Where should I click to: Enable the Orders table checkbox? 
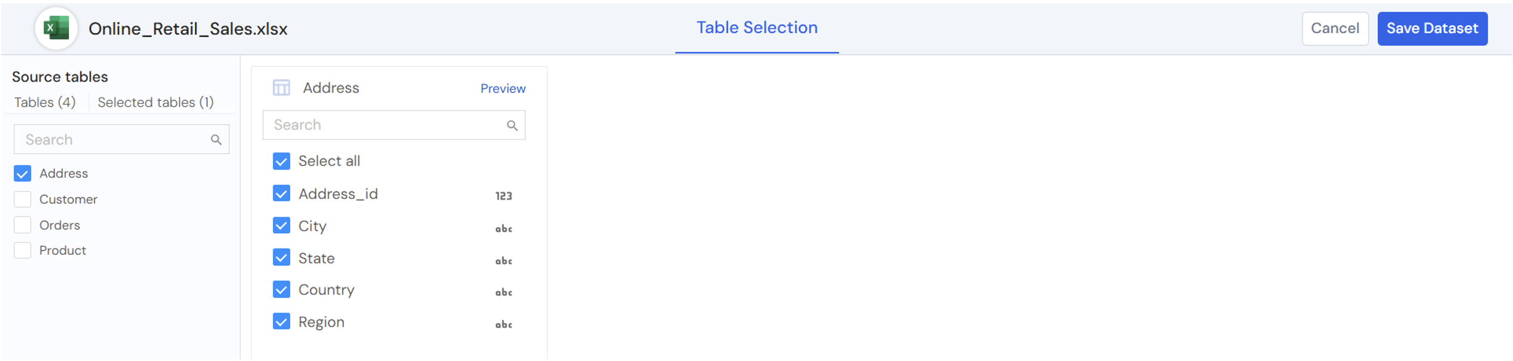tap(23, 225)
